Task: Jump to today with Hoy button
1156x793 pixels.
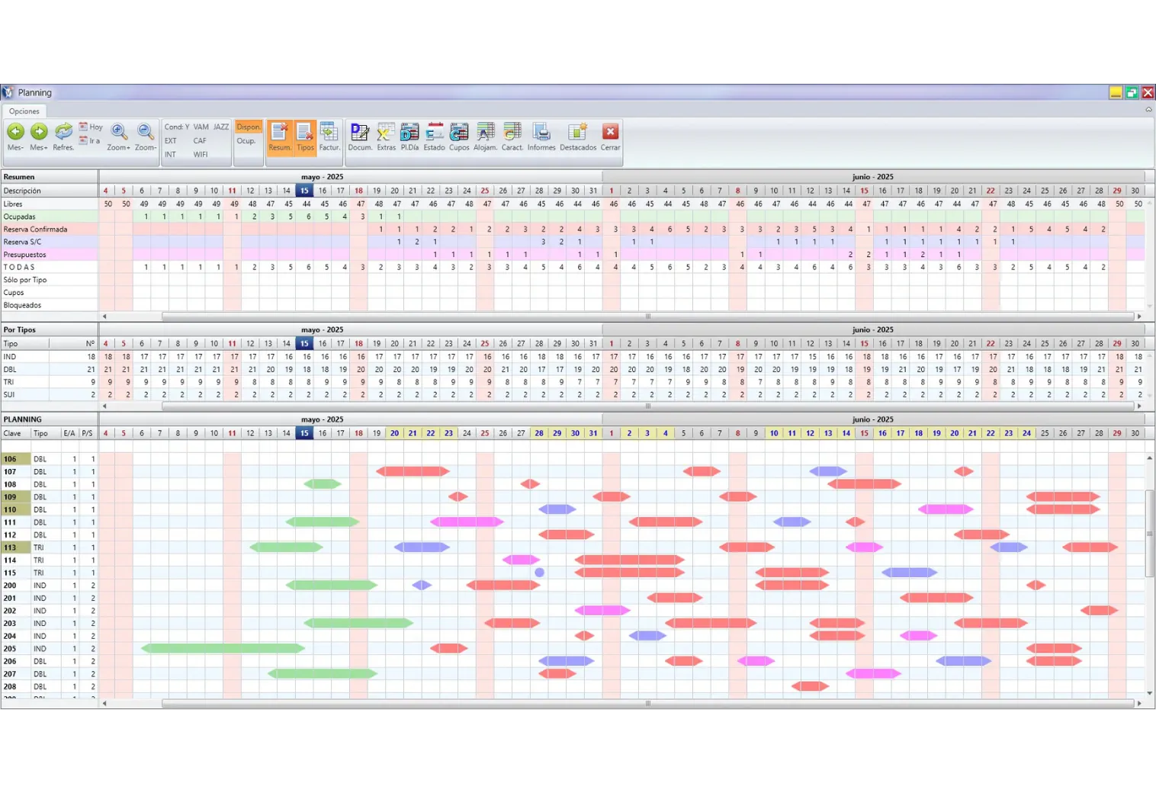Action: [x=92, y=127]
